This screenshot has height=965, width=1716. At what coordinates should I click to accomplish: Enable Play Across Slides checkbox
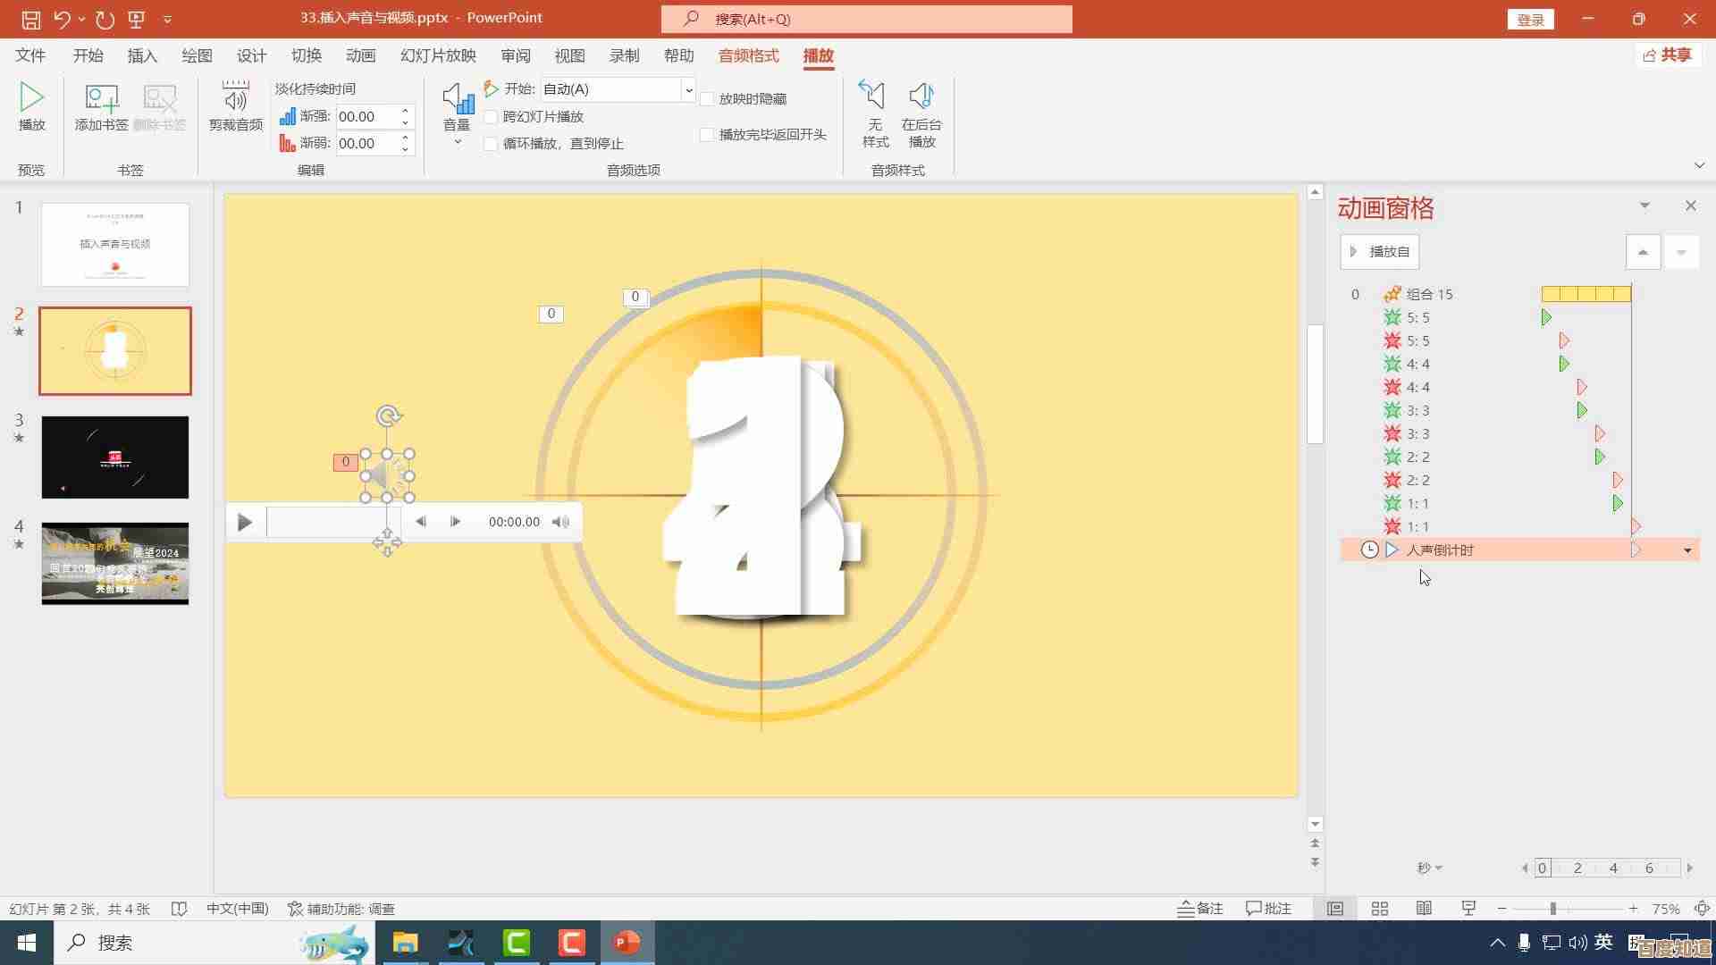pos(491,117)
